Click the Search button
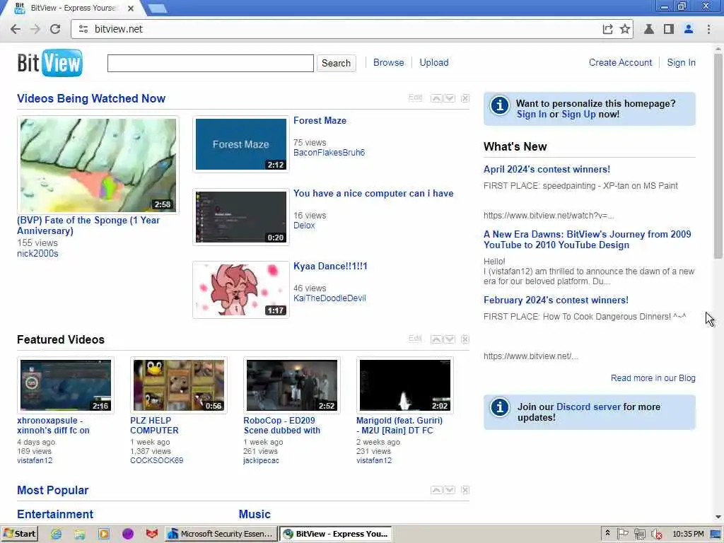Screen dimensions: 724x543 (336, 63)
